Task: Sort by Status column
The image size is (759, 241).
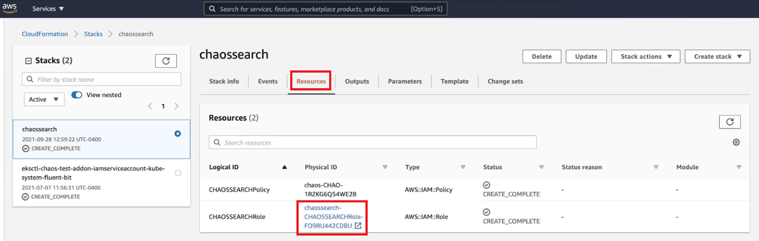Action: (541, 167)
